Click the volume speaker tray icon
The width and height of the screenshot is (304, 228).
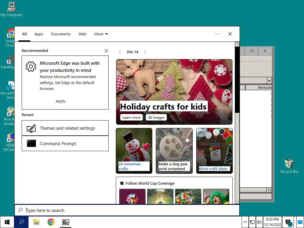point(259,222)
